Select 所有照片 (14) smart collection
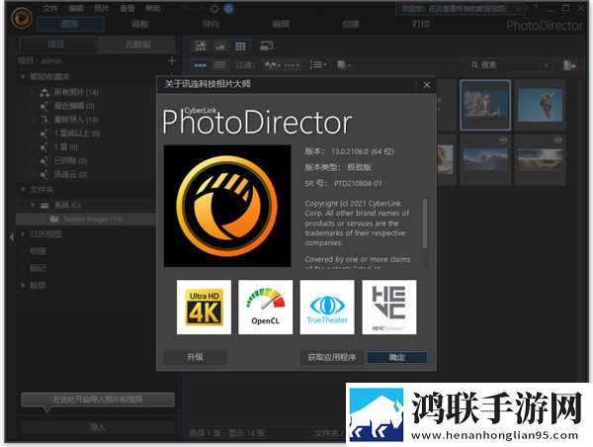The image size is (593, 447). (76, 92)
